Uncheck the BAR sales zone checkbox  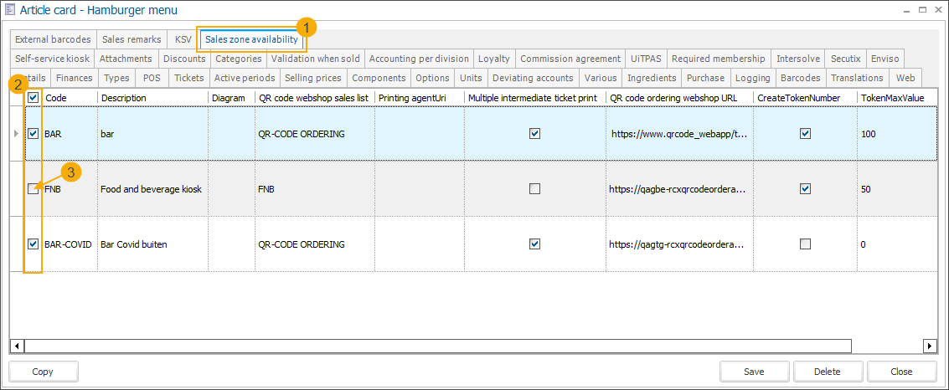point(33,133)
